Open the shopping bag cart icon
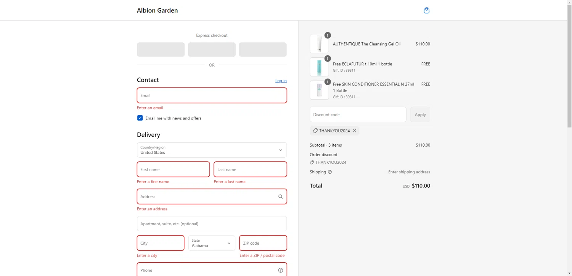The image size is (572, 276). (426, 10)
